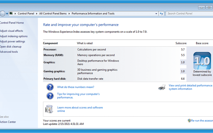213x133 pixels.
Task: Open disk cleanup from sidebar
Action: (11, 47)
